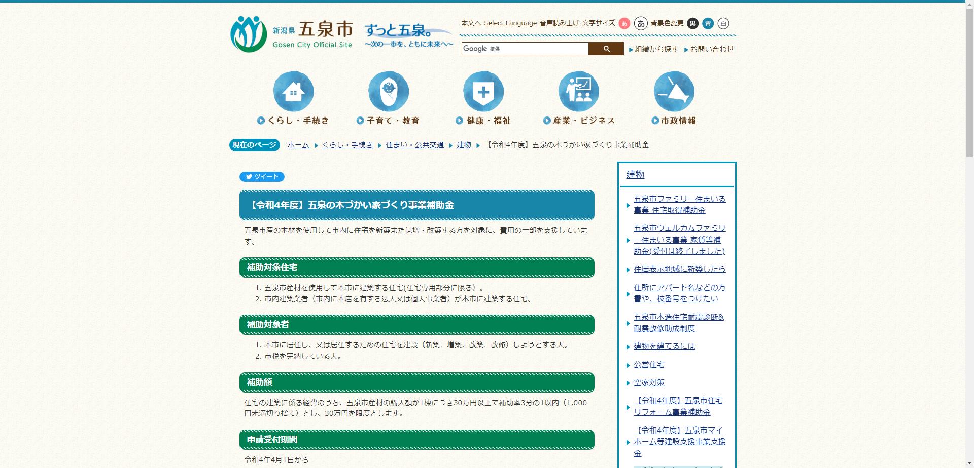Open Select Language link
Screen dimensions: 974x468
510,23
